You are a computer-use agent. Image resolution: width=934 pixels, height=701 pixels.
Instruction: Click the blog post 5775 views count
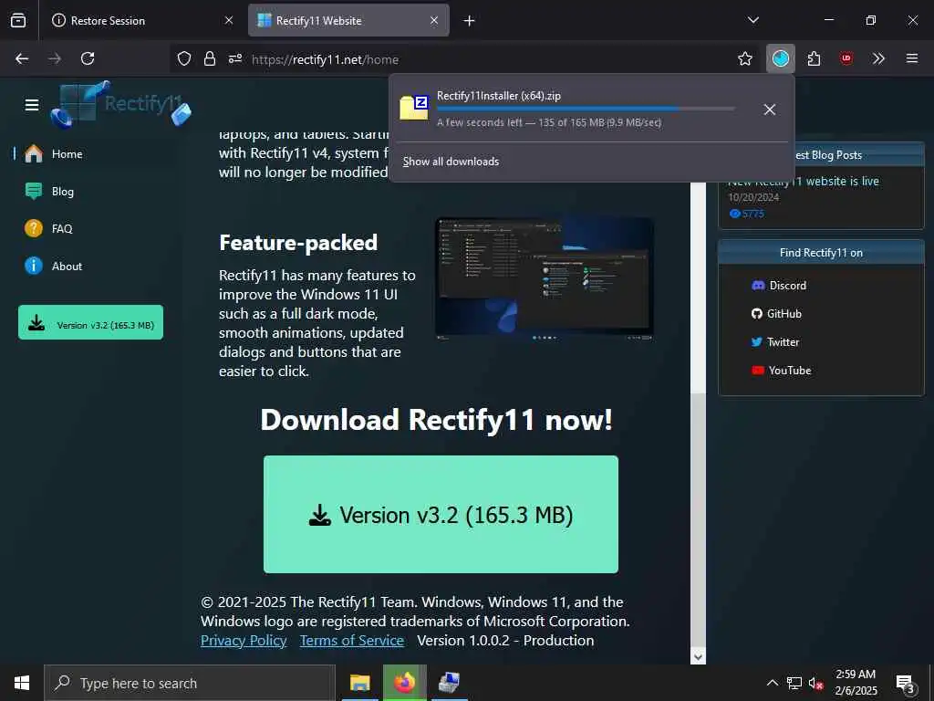point(746,214)
